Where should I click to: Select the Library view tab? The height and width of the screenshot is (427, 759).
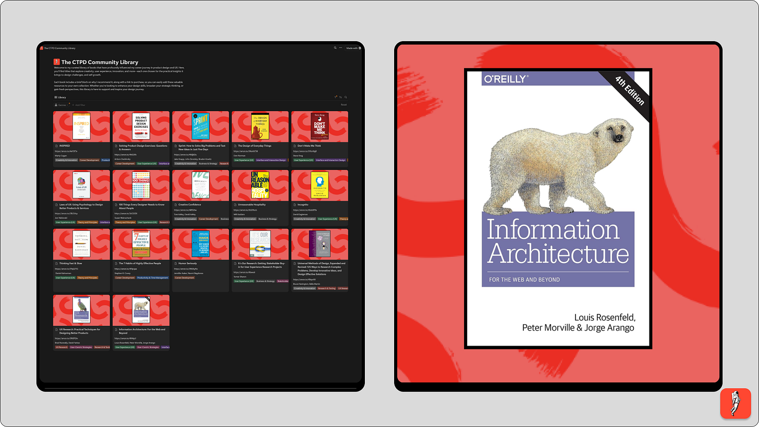pos(60,97)
